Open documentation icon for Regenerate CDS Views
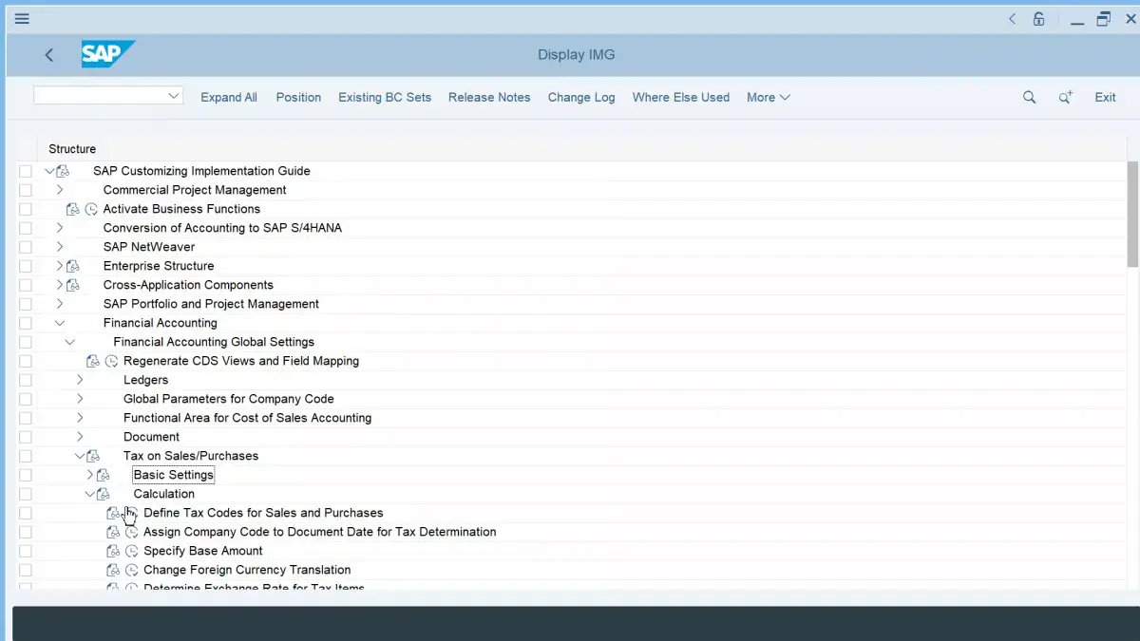1140x641 pixels. tap(93, 361)
